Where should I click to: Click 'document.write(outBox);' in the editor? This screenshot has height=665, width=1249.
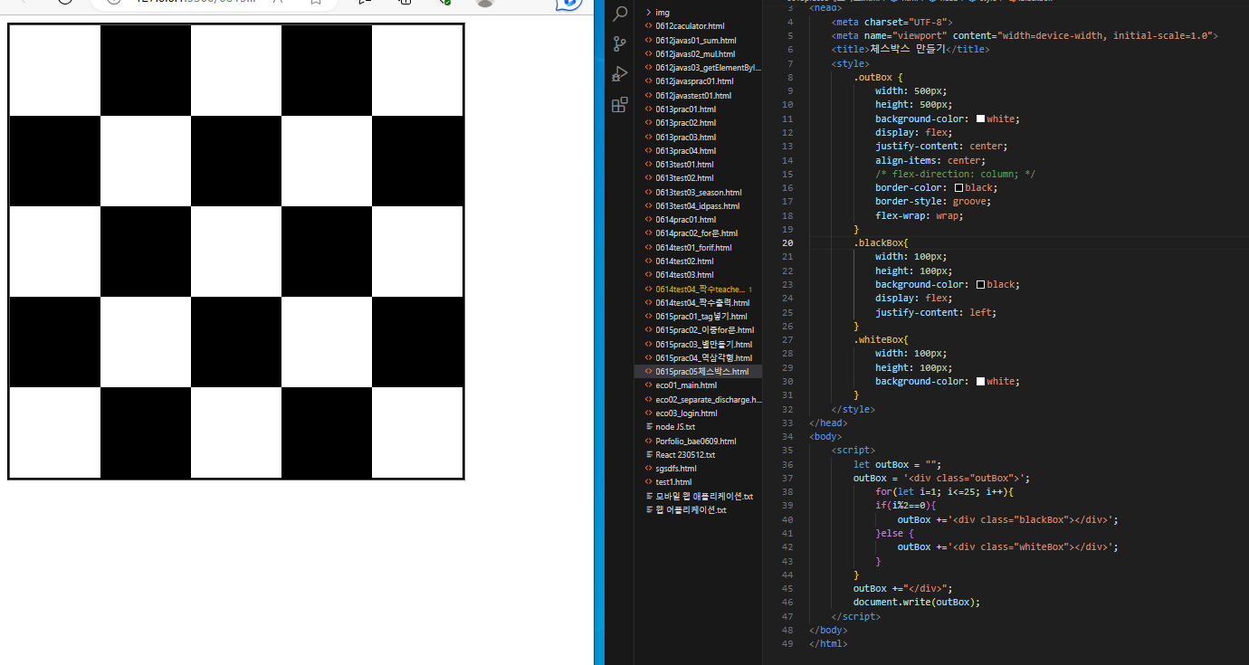click(917, 602)
